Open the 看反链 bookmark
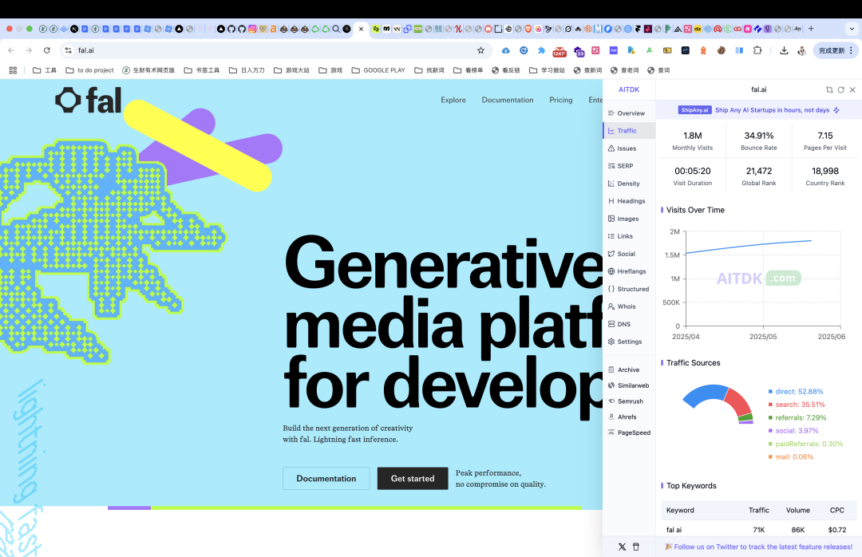The width and height of the screenshot is (862, 557). click(506, 70)
